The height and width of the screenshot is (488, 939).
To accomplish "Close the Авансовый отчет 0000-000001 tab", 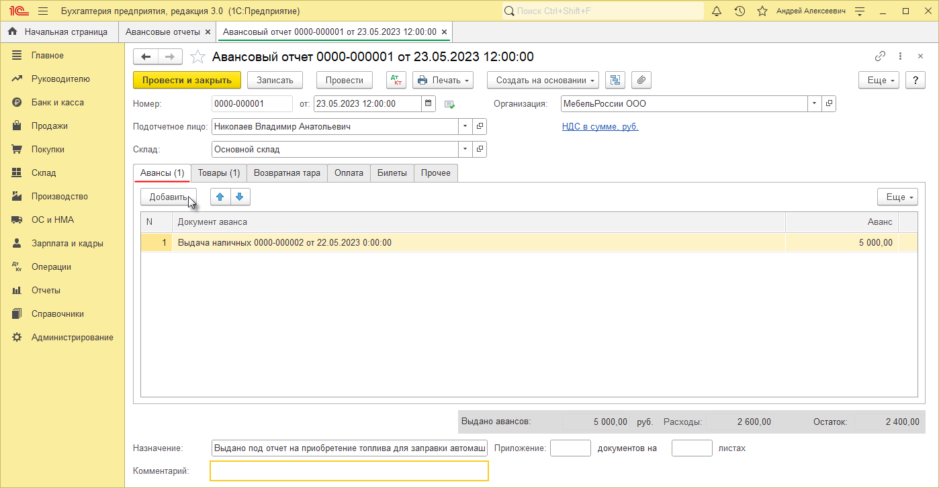I will click(443, 32).
